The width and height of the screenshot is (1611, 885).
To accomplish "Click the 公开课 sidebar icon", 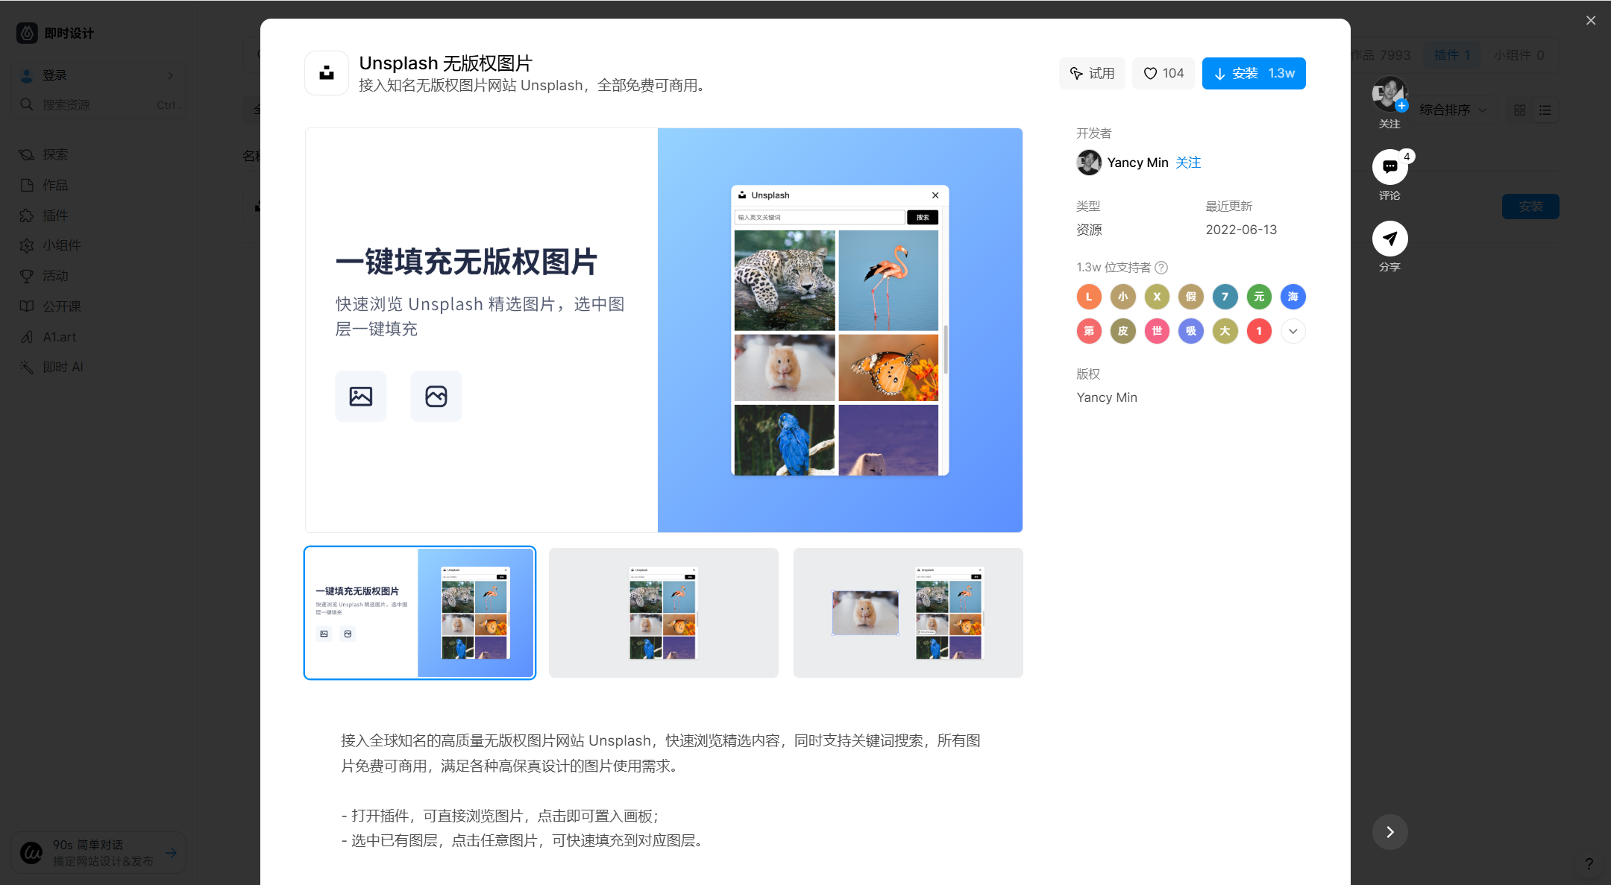I will click(28, 306).
